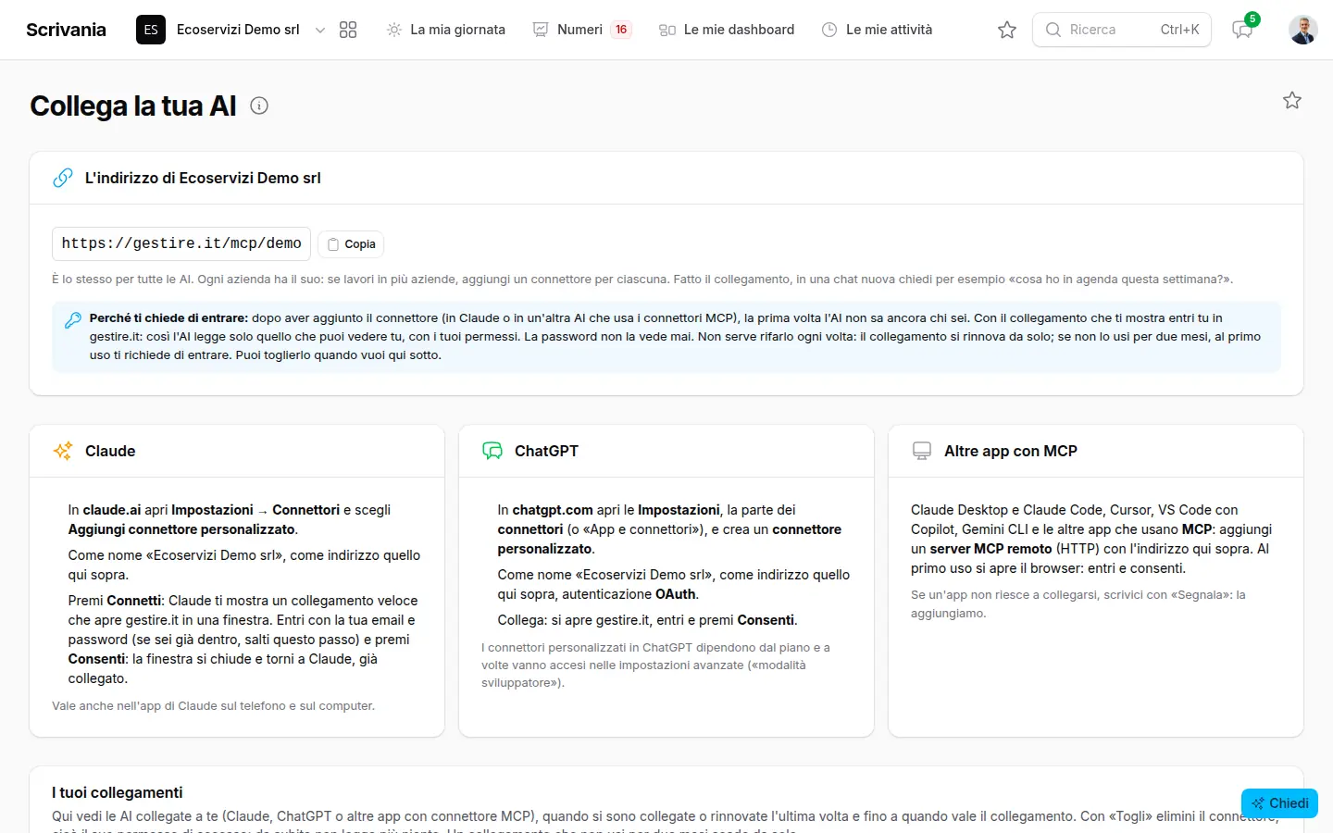Bookmark this page with the page star icon
The image size is (1333, 833).
[1292, 100]
